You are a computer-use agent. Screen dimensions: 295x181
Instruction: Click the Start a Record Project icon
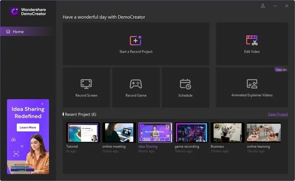[x=135, y=40]
